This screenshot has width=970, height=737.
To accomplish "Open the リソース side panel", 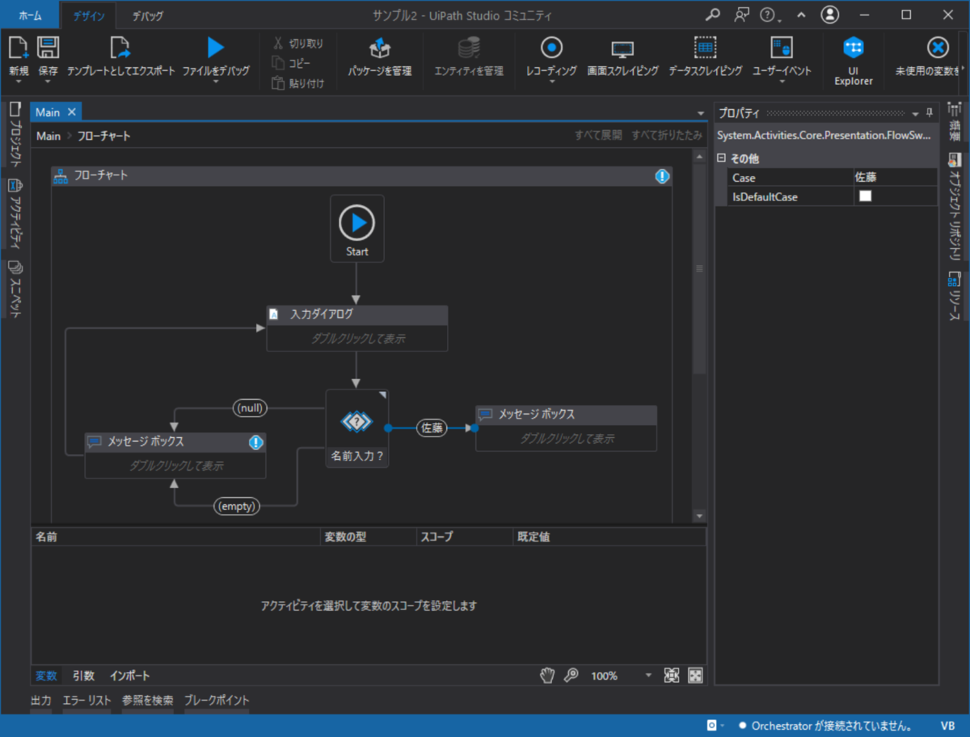I will point(955,296).
